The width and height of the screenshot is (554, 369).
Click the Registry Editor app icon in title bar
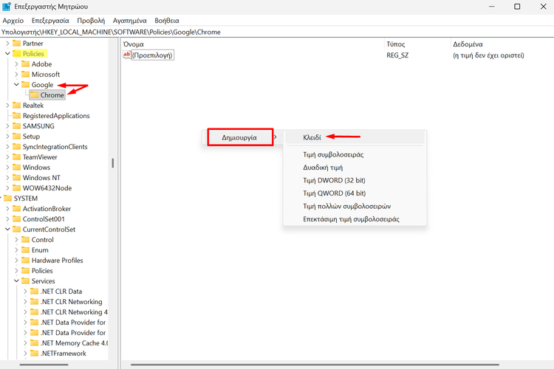[7, 7]
